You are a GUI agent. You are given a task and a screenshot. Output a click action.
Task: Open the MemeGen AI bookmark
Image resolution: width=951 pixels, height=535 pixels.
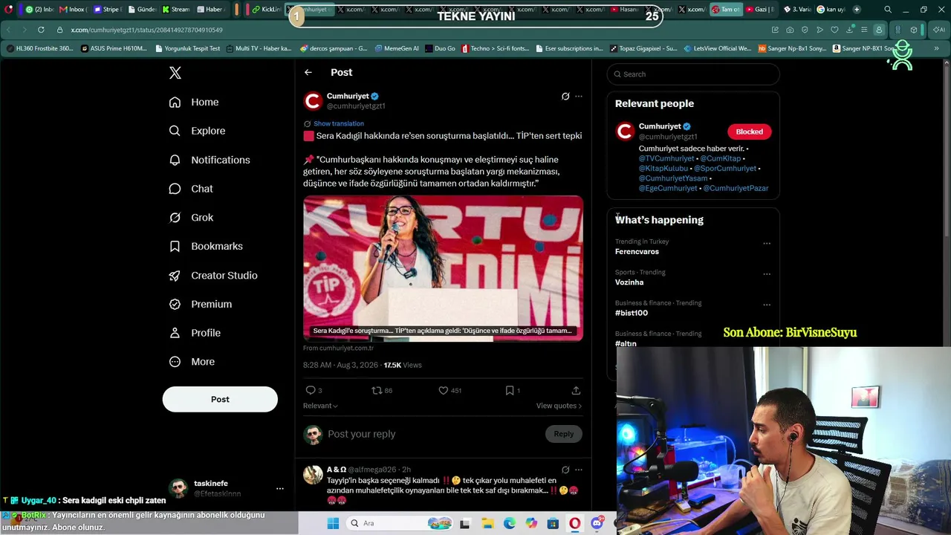(396, 48)
